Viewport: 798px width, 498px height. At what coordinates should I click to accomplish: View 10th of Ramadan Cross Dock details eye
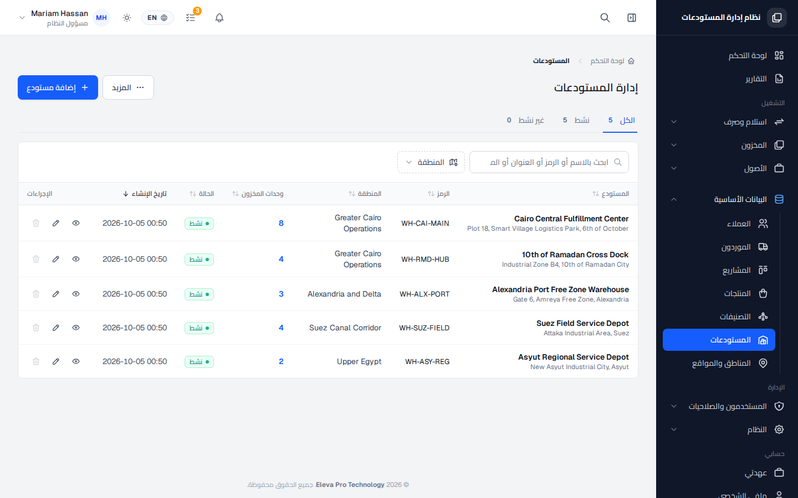[x=76, y=259]
